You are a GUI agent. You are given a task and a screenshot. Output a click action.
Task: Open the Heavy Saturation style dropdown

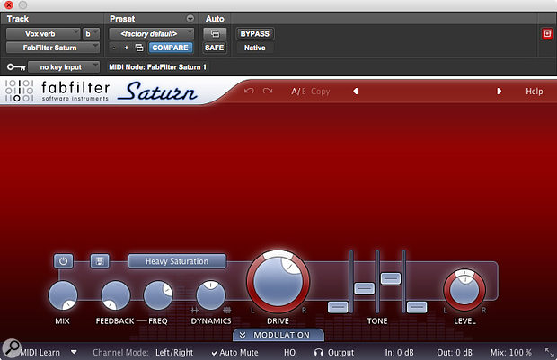177,261
